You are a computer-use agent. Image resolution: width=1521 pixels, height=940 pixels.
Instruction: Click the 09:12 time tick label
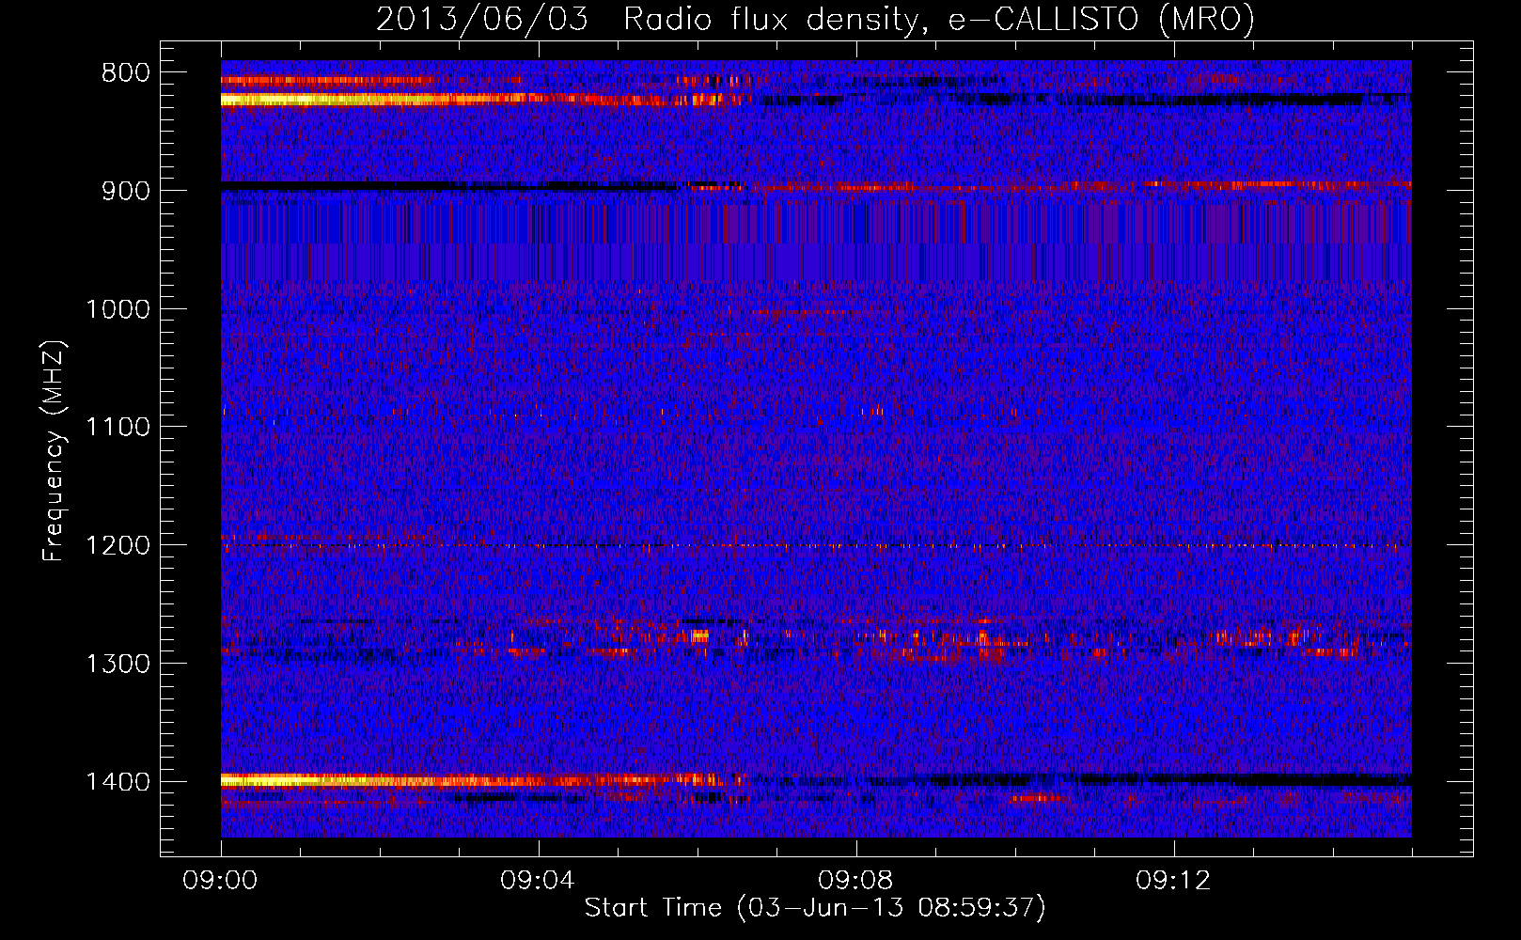click(1174, 881)
